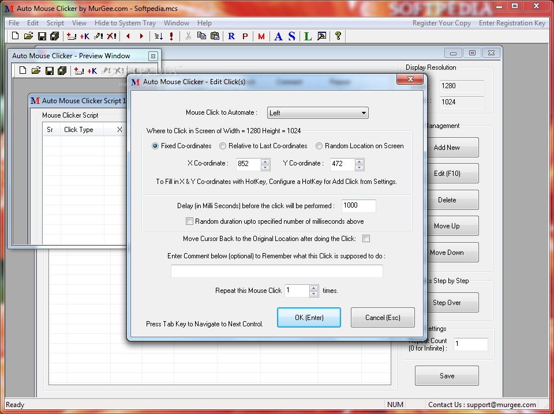Click the dark red P toolbar icon
Image resolution: width=554 pixels, height=414 pixels.
pyautogui.click(x=245, y=36)
